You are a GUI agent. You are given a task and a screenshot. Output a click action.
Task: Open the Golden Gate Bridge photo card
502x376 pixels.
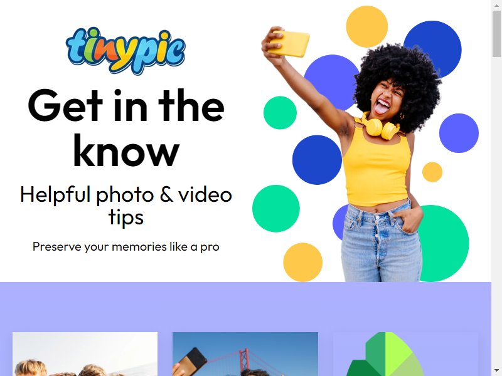[245, 354]
